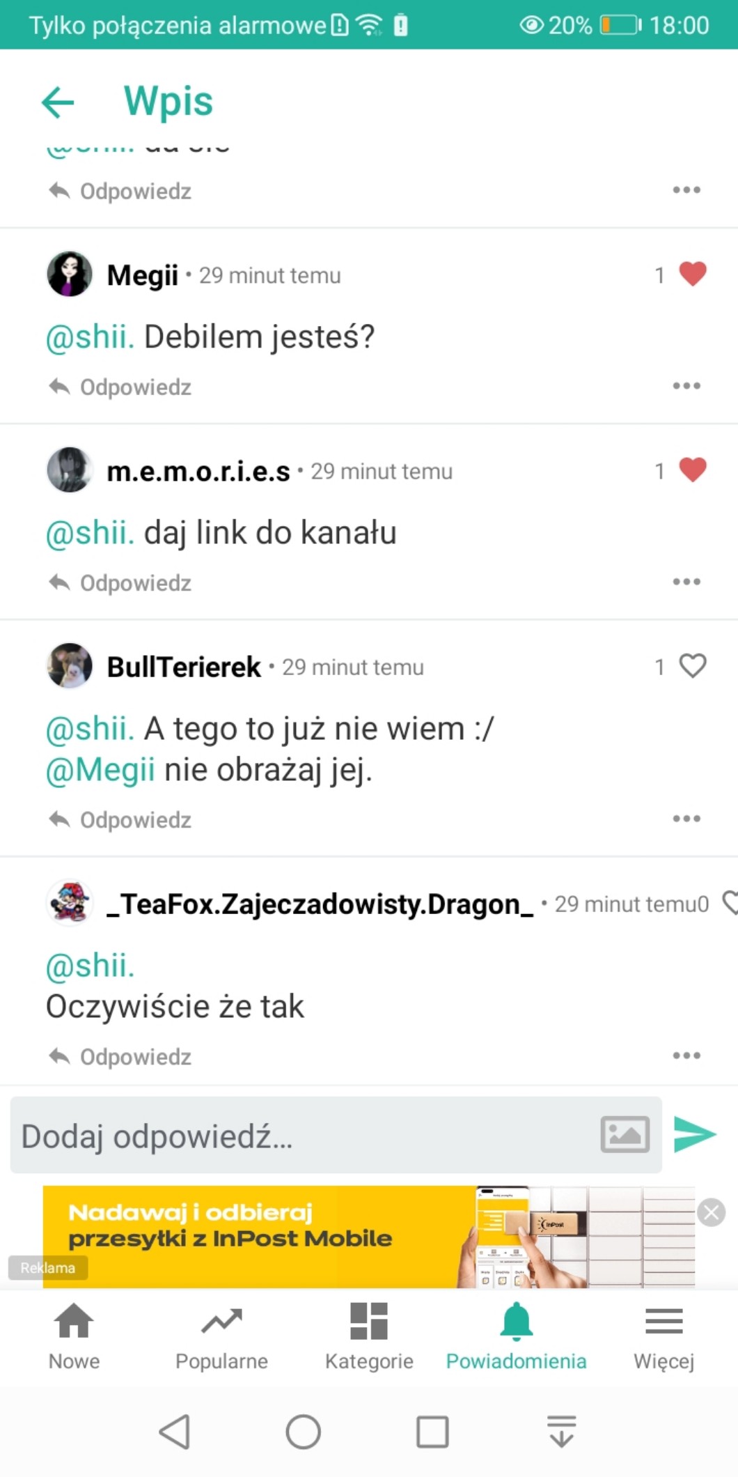
Task: Open BullTerierek's profile avatar
Action: tap(69, 665)
